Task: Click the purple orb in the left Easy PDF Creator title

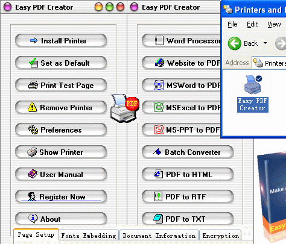Action: 8,7
